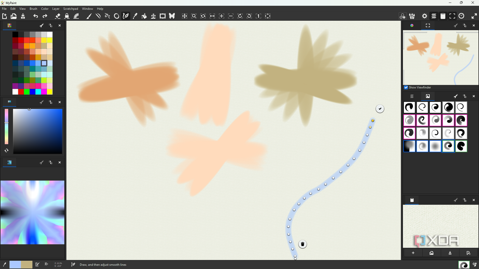Click the hue slider strip
Screen dimensions: 479x269
(6, 127)
